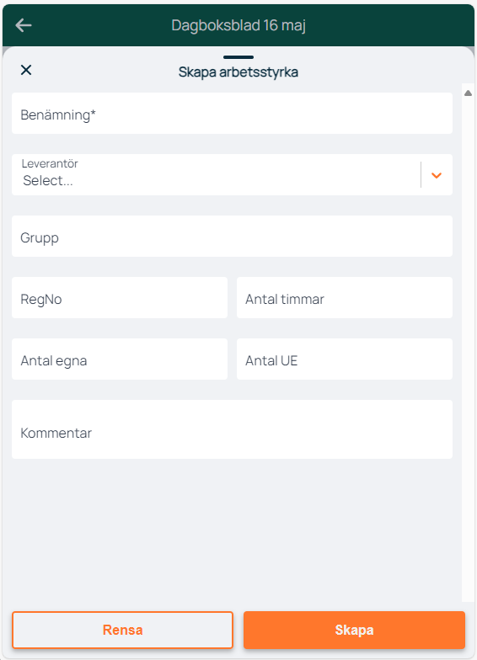This screenshot has height=660, width=477.
Task: Click the Skapa arbetsstyrka heading
Action: (238, 72)
